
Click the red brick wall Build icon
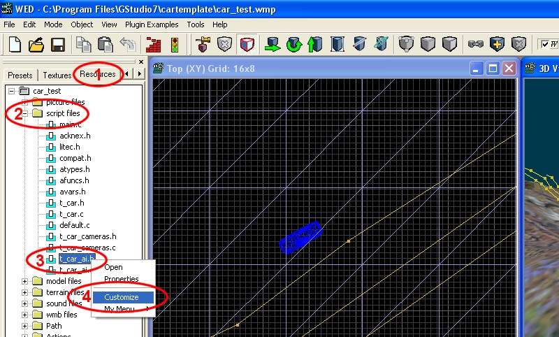click(x=154, y=45)
